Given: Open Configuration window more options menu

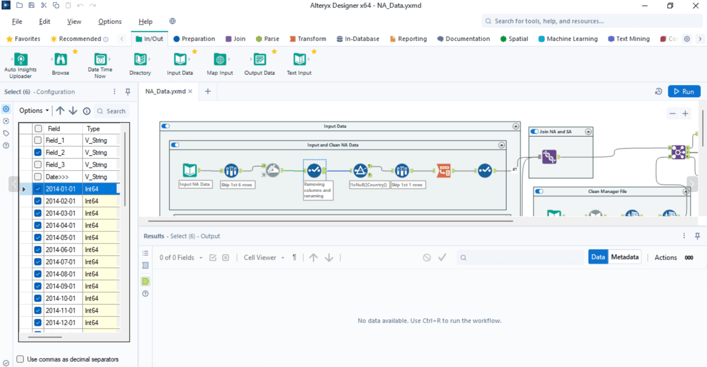Looking at the screenshot, I should tap(114, 91).
